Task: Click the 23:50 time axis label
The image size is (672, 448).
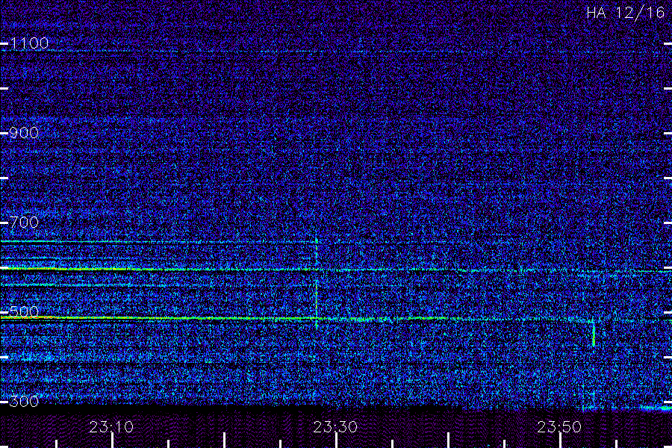Action: point(559,427)
